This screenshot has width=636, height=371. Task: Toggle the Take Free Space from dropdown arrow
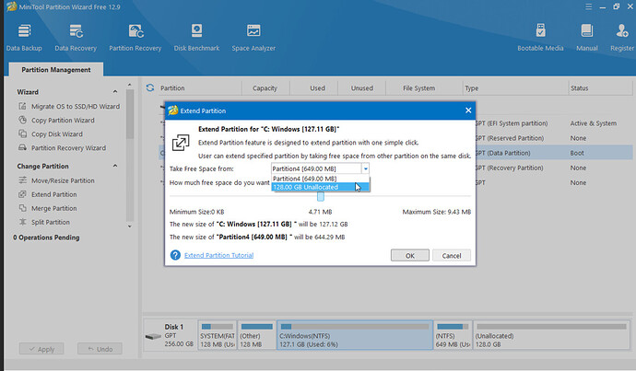click(365, 168)
